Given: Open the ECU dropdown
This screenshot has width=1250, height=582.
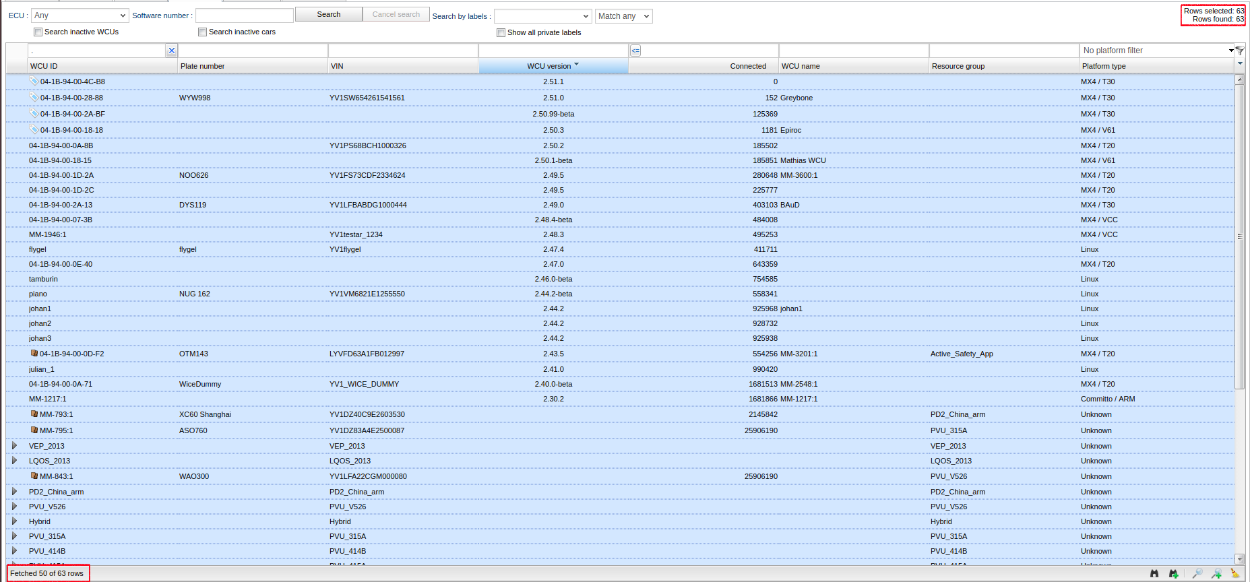Looking at the screenshot, I should (x=80, y=15).
